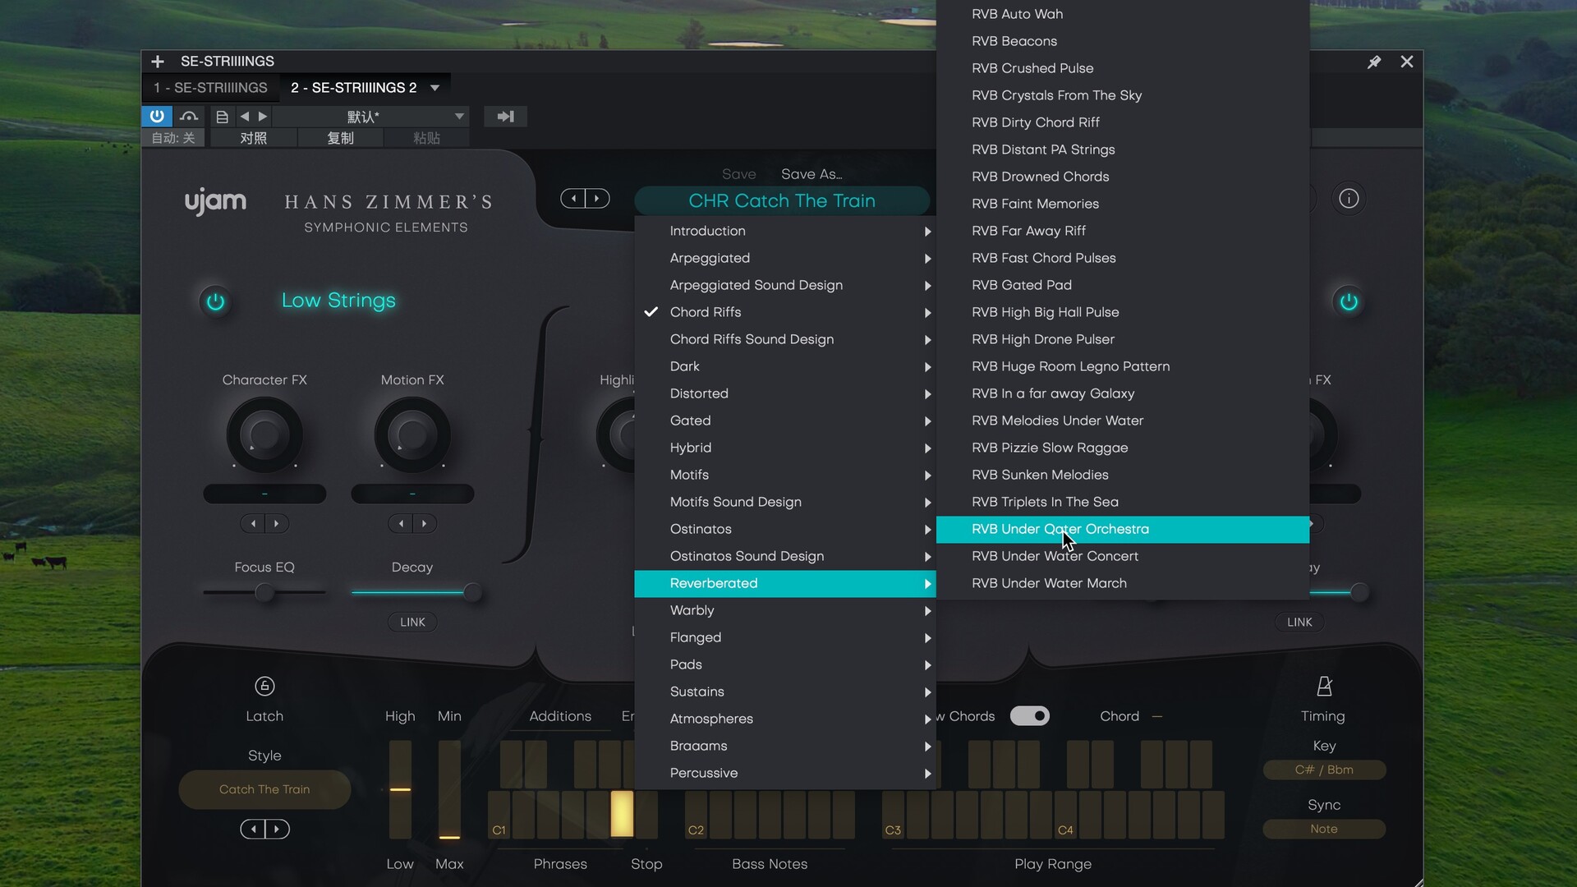Click the Save button
1577x887 pixels.
(738, 174)
